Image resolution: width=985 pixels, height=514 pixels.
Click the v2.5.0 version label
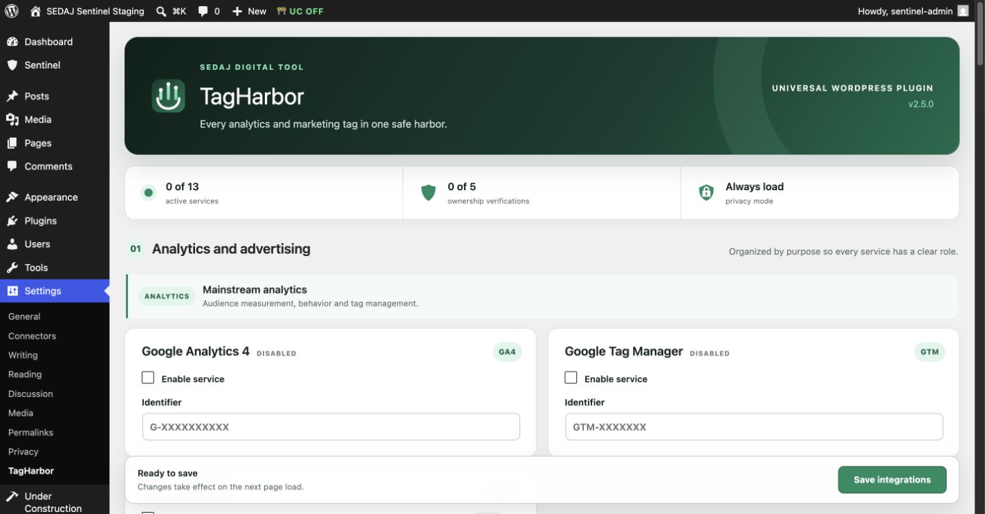click(x=921, y=104)
